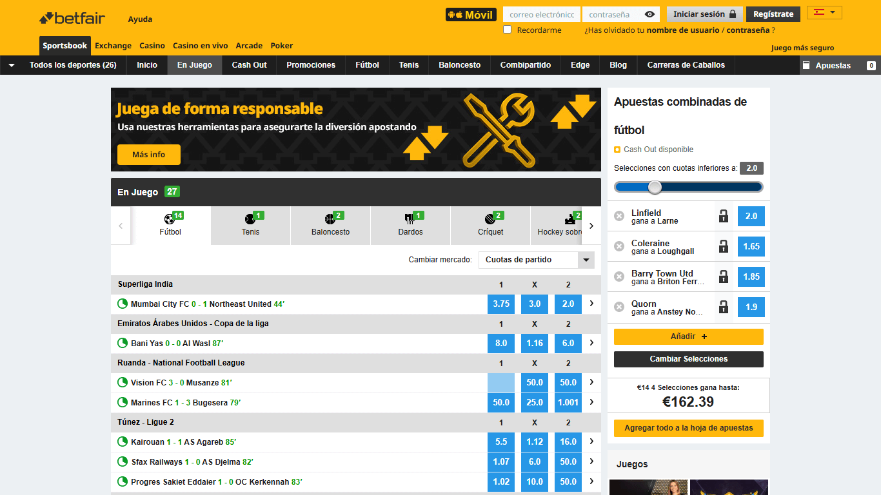Image resolution: width=881 pixels, height=495 pixels.
Task: Show previous sports with the left arrow
Action: coord(121,226)
